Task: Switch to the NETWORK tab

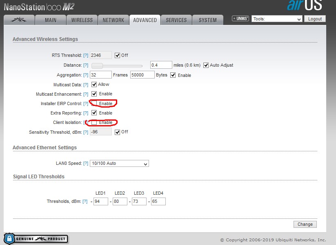Action: point(113,20)
